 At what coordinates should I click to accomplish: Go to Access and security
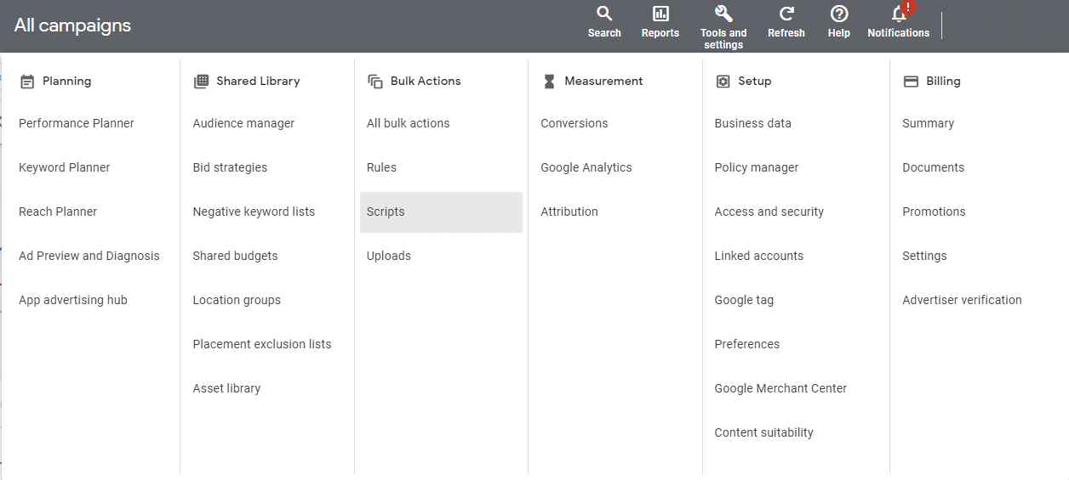pyautogui.click(x=769, y=212)
